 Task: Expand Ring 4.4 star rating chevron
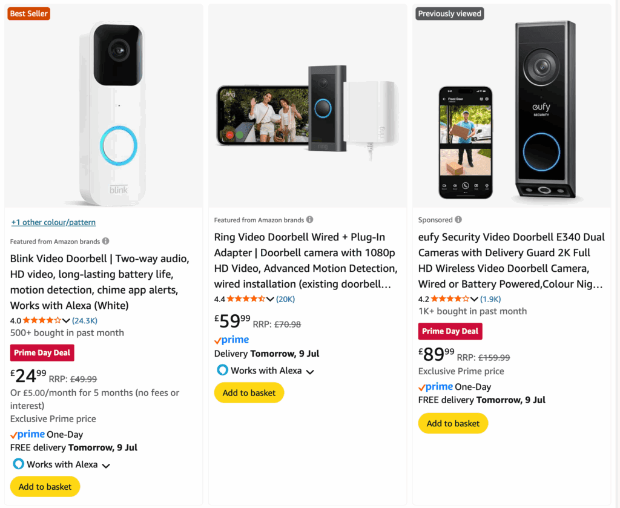pos(270,299)
